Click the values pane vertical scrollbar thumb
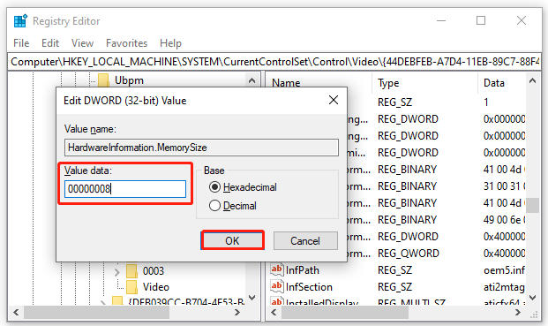 (532, 205)
